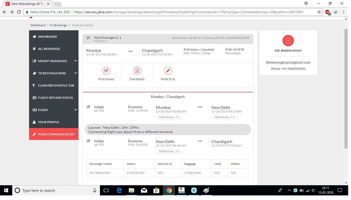Screen dimensions: 351x200
Task: Switch to the Yatra Mybookings browser tab
Action: [27, 4]
